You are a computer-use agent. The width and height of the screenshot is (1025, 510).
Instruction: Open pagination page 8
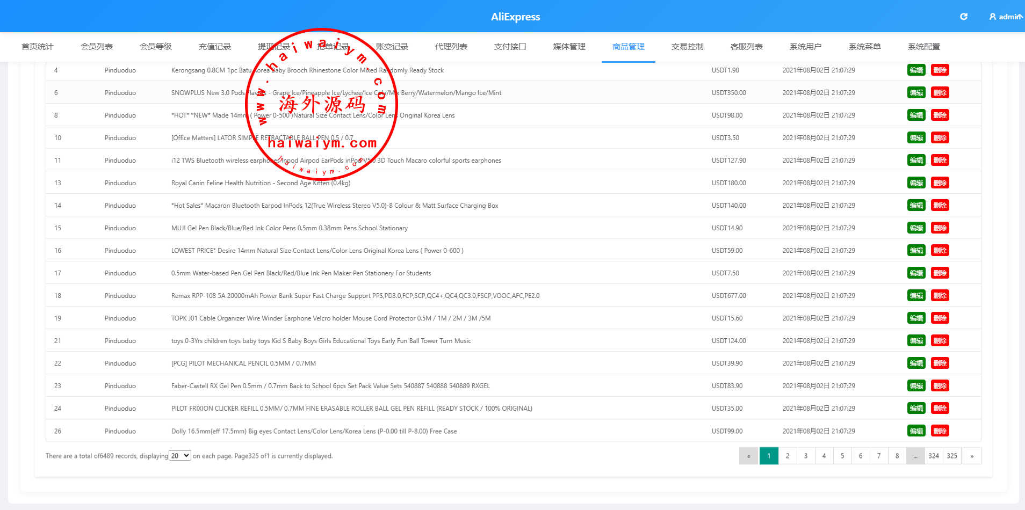coord(897,456)
